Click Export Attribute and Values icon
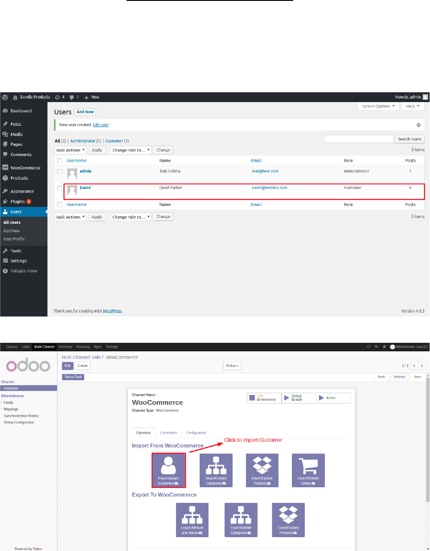The image size is (430, 551). [x=192, y=520]
